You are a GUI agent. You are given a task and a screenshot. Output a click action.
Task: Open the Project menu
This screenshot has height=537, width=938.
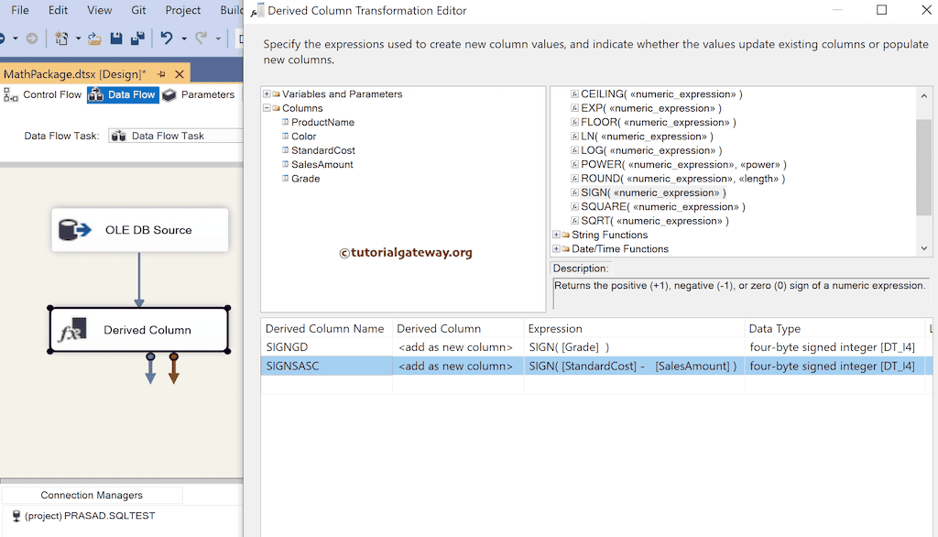(x=182, y=10)
